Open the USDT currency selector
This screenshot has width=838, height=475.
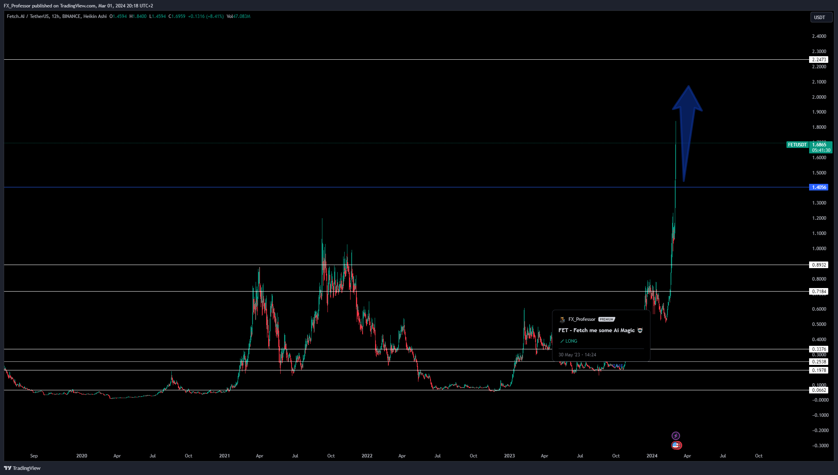[x=821, y=17]
